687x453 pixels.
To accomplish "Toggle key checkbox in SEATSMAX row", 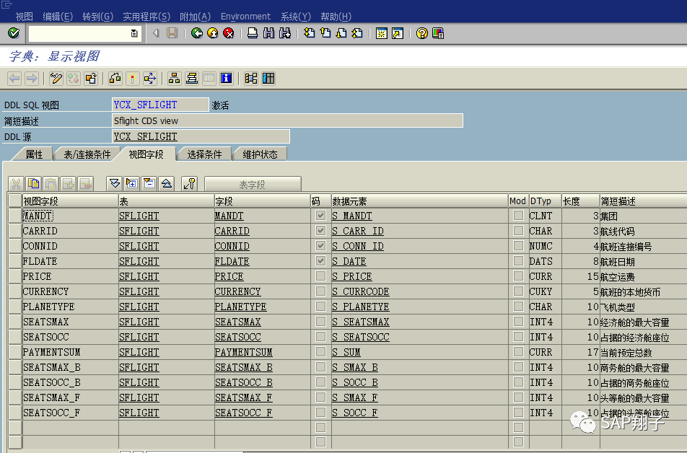I will (x=320, y=322).
